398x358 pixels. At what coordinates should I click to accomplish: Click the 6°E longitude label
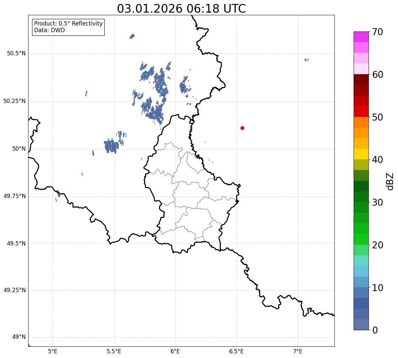coord(175,351)
